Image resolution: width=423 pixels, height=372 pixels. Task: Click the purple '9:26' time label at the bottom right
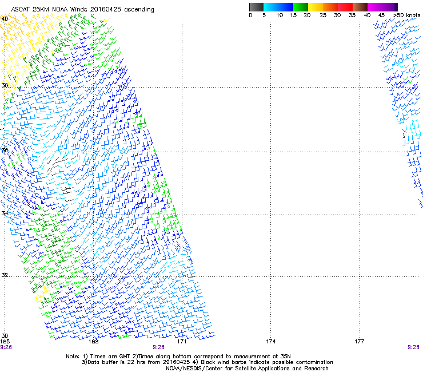point(413,347)
